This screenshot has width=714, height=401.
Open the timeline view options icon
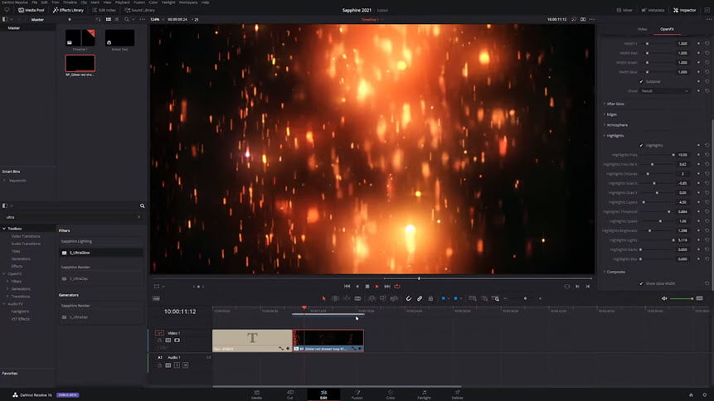(x=156, y=298)
